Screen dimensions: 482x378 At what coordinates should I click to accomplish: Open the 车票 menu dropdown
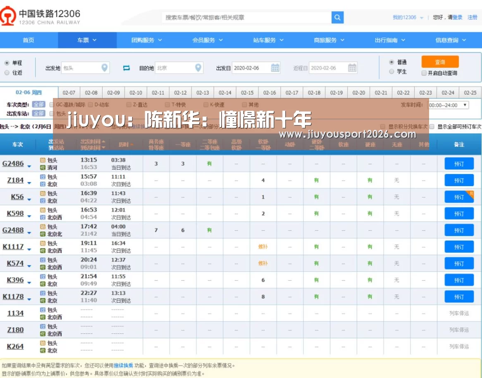[x=87, y=40]
